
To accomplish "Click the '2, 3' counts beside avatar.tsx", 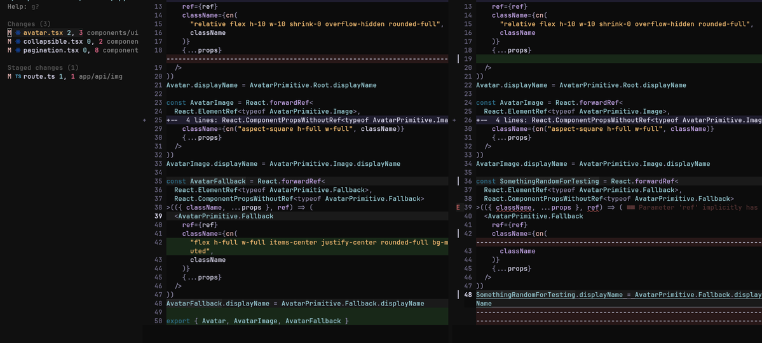I will coord(75,32).
